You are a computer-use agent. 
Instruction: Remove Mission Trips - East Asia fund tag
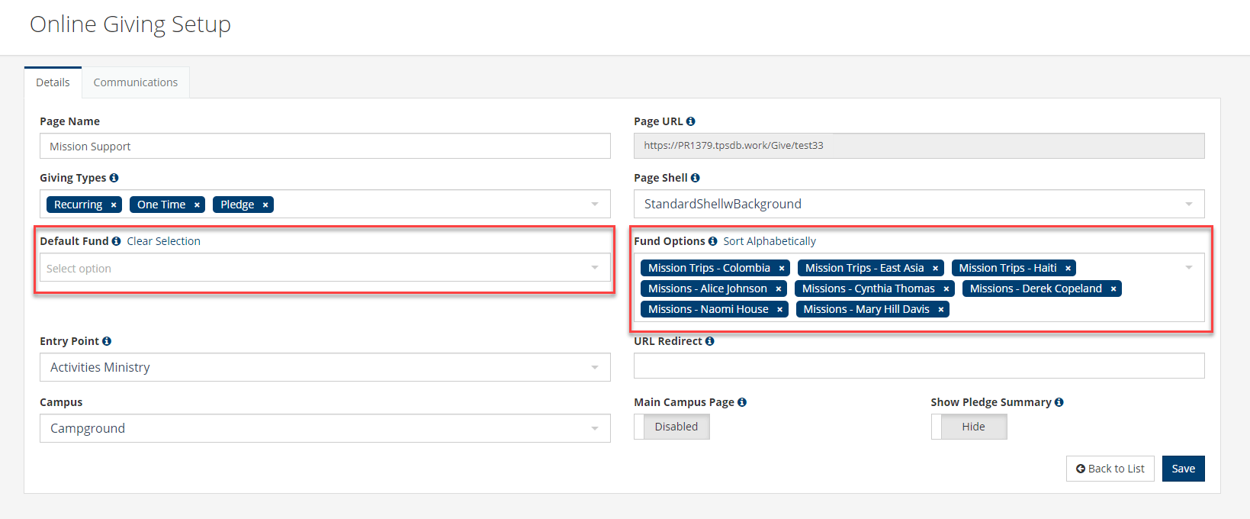tap(935, 268)
